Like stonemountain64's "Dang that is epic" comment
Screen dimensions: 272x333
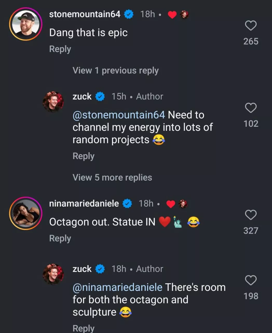251,26
